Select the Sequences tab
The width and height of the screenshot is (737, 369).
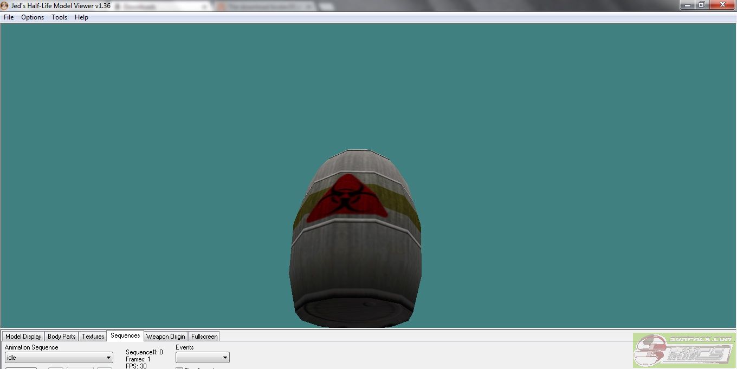(x=125, y=335)
